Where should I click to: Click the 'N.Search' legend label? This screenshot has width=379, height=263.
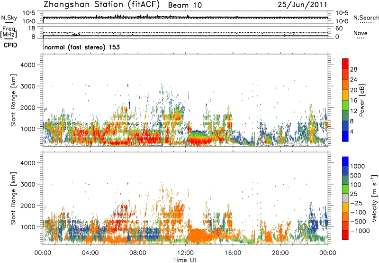(366, 18)
